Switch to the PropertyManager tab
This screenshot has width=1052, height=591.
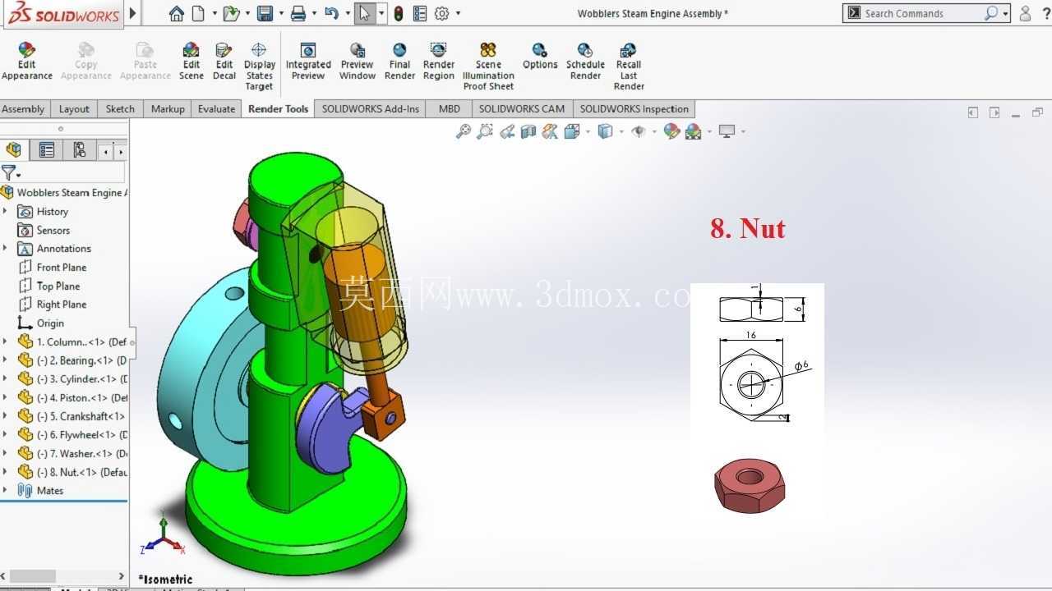(47, 150)
